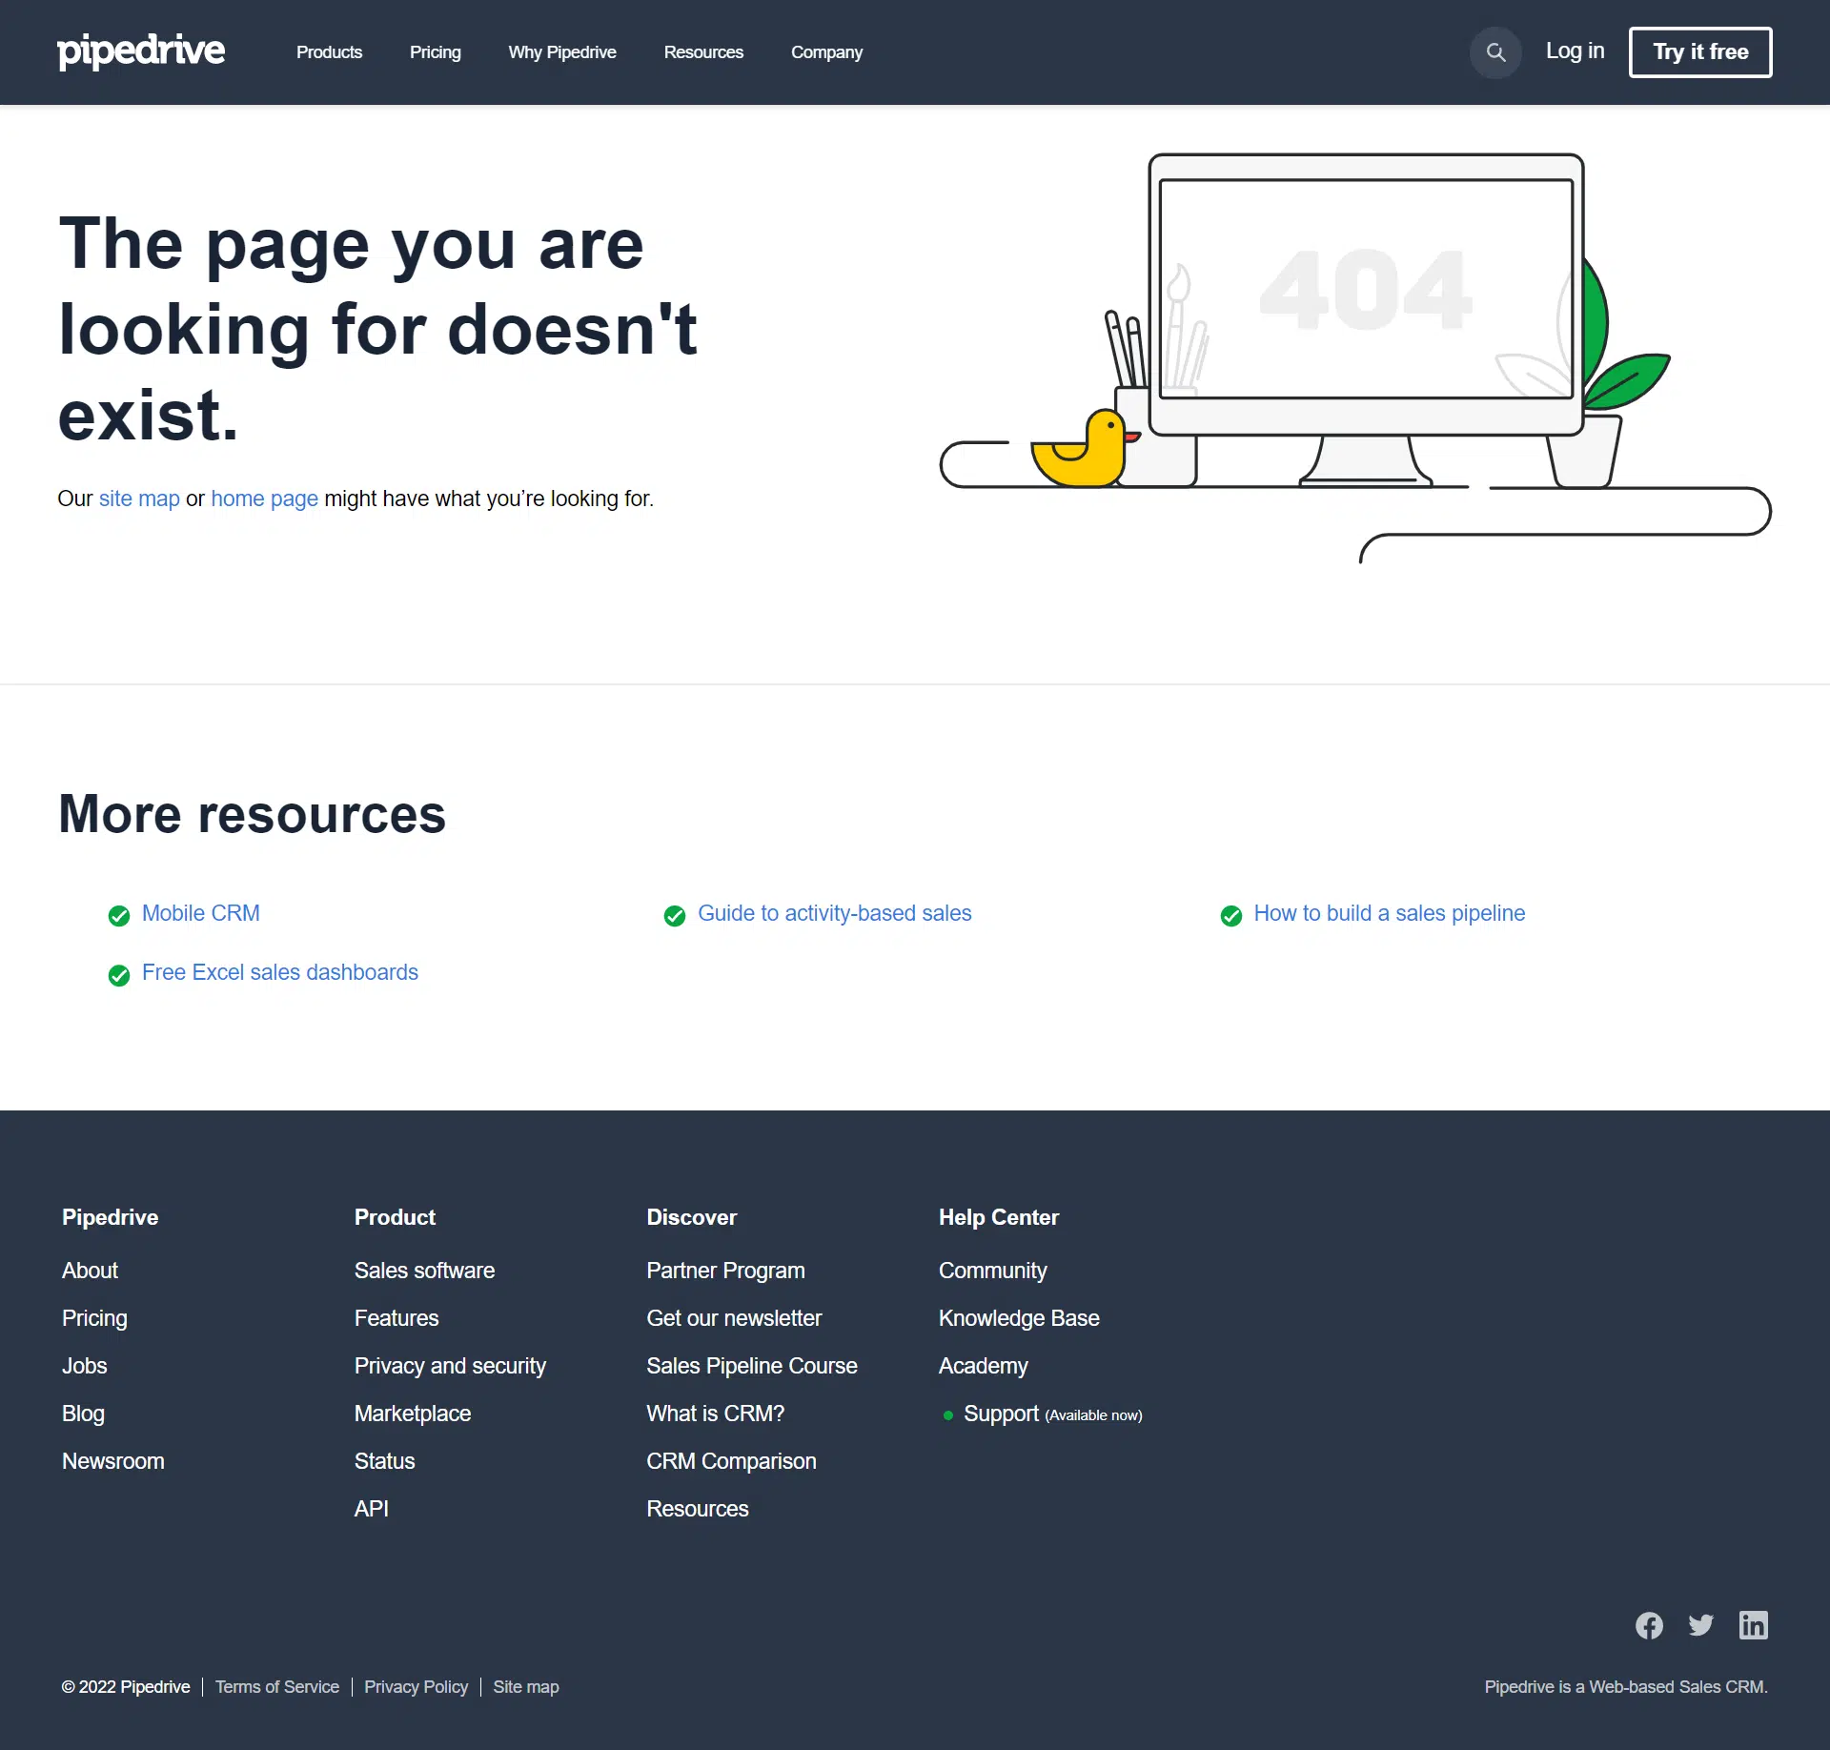1830x1750 pixels.
Task: Open the API link
Action: click(x=371, y=1509)
